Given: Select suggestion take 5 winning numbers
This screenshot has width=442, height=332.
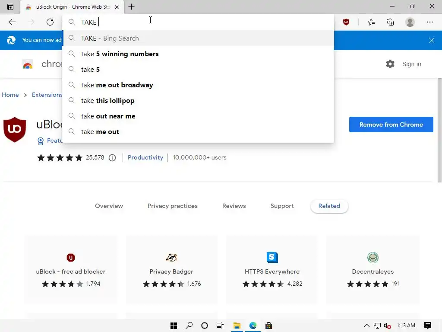Looking at the screenshot, I should click(x=199, y=54).
